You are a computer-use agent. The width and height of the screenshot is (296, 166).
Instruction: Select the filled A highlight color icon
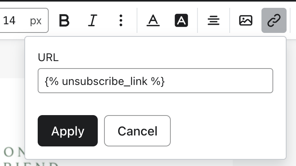[x=181, y=20]
